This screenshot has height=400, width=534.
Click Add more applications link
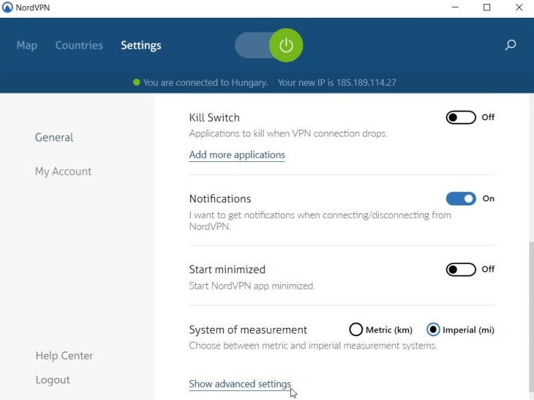coord(237,155)
